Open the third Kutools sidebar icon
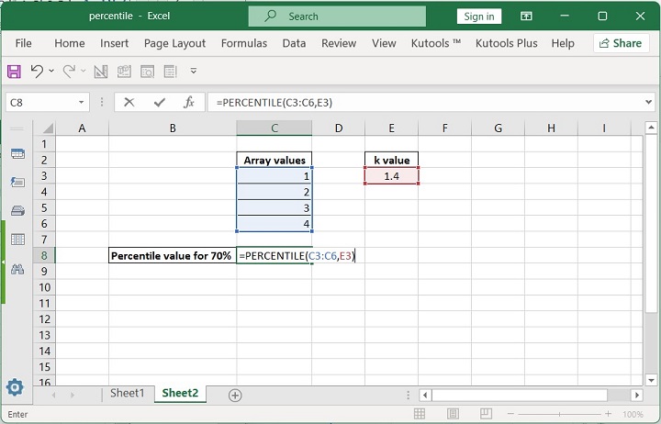Screen dimensions: 661x424 [17, 210]
